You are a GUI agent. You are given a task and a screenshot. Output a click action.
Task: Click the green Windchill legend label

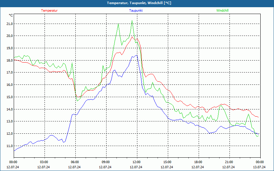[222, 11]
